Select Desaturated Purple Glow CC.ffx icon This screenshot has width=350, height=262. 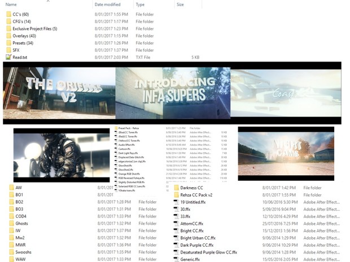click(176, 252)
